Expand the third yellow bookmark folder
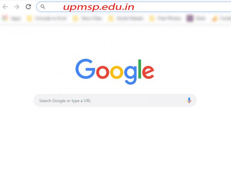 [111, 18]
